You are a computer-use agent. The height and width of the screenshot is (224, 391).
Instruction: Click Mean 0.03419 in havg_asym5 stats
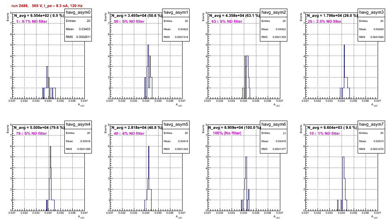[x=176, y=141]
